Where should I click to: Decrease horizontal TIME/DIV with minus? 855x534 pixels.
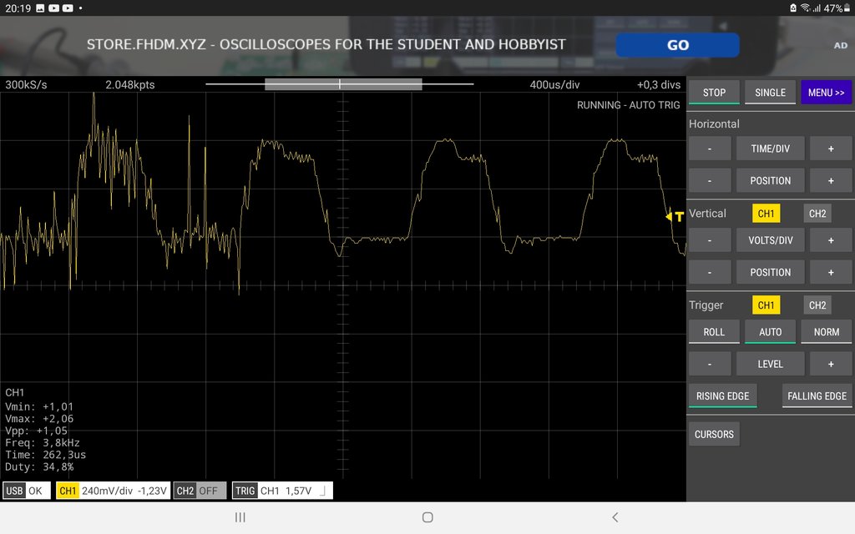710,149
